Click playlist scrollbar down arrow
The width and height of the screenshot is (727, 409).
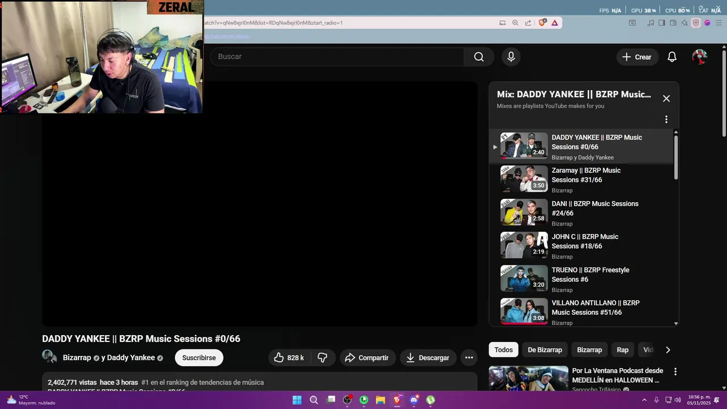pyautogui.click(x=676, y=323)
